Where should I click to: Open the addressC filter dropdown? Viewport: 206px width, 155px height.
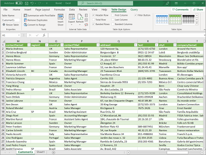[x=136, y=45]
